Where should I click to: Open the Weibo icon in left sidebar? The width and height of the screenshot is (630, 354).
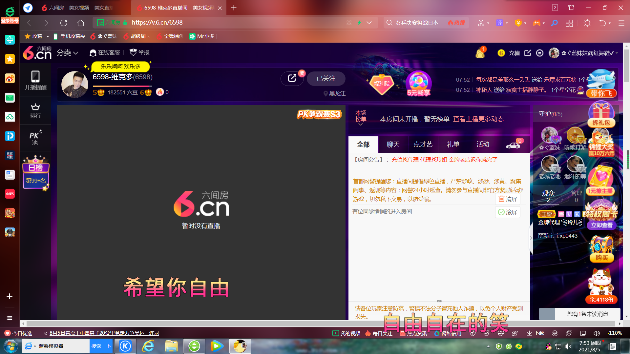coord(10,78)
